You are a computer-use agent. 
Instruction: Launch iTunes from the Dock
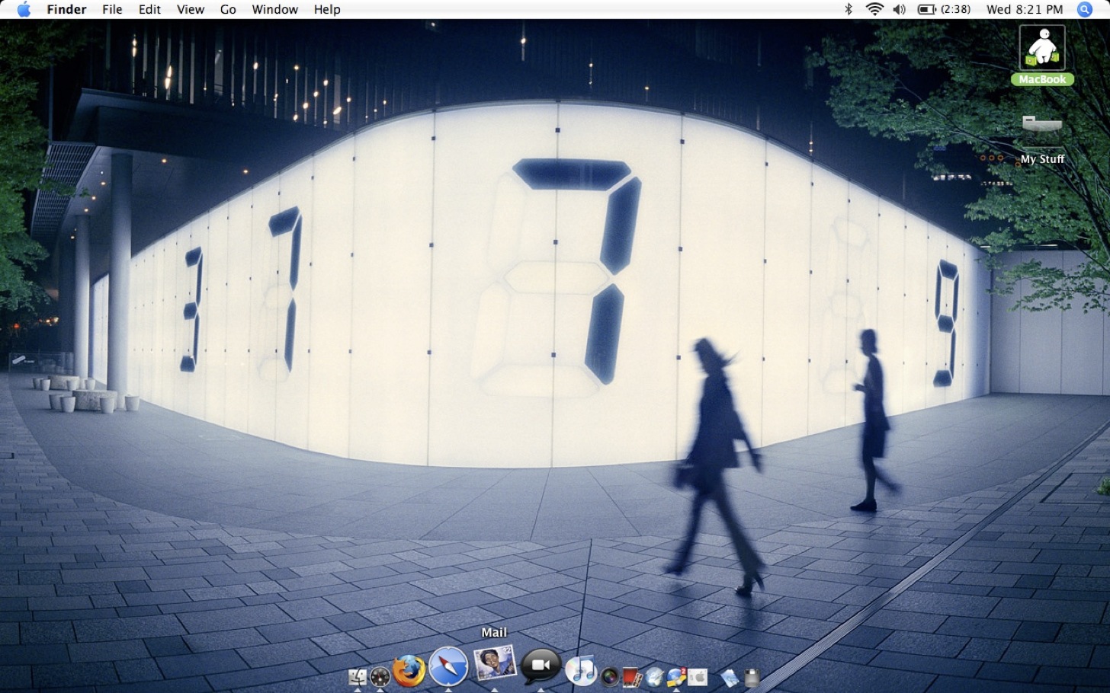tap(581, 669)
